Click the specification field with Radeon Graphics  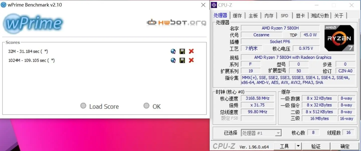click(298, 57)
